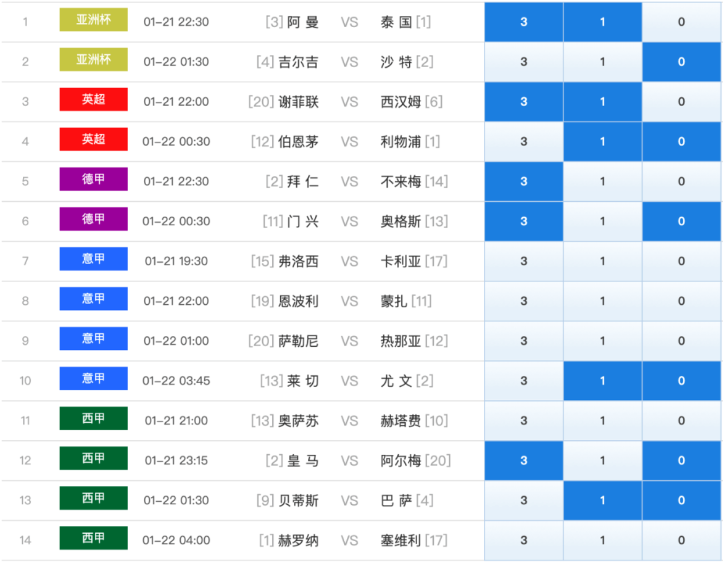Toggle the 3 option for 皇马 vs 阿尔梅

[524, 461]
